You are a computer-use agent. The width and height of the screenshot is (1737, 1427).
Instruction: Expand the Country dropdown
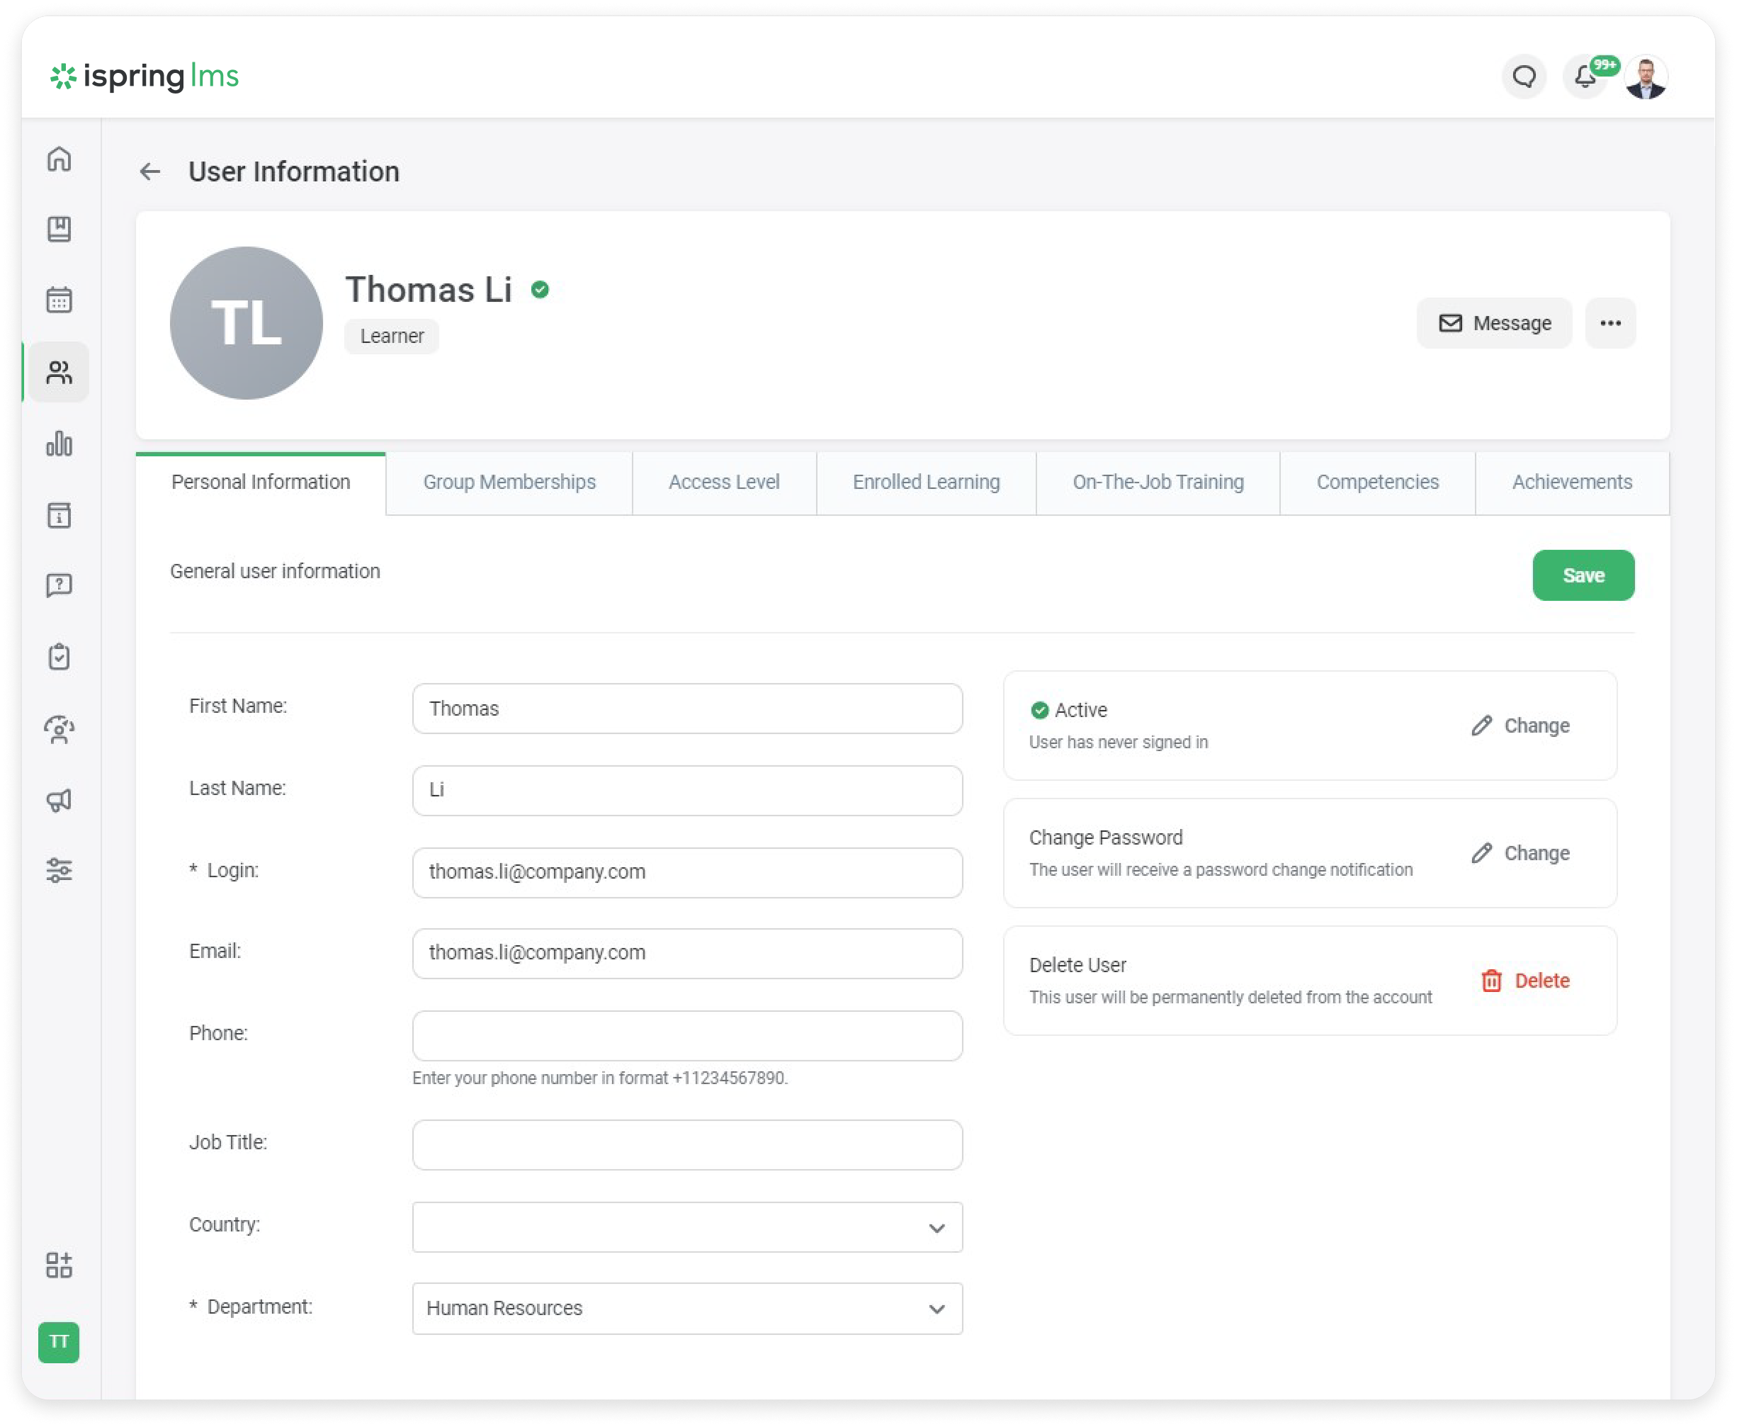click(687, 1227)
